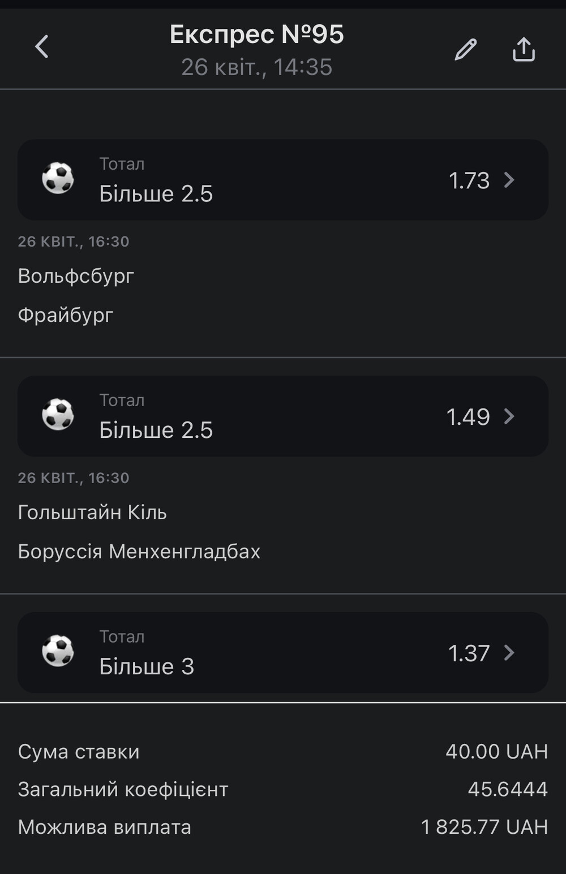Go back using the left arrow icon
This screenshot has width=566, height=874.
(42, 47)
